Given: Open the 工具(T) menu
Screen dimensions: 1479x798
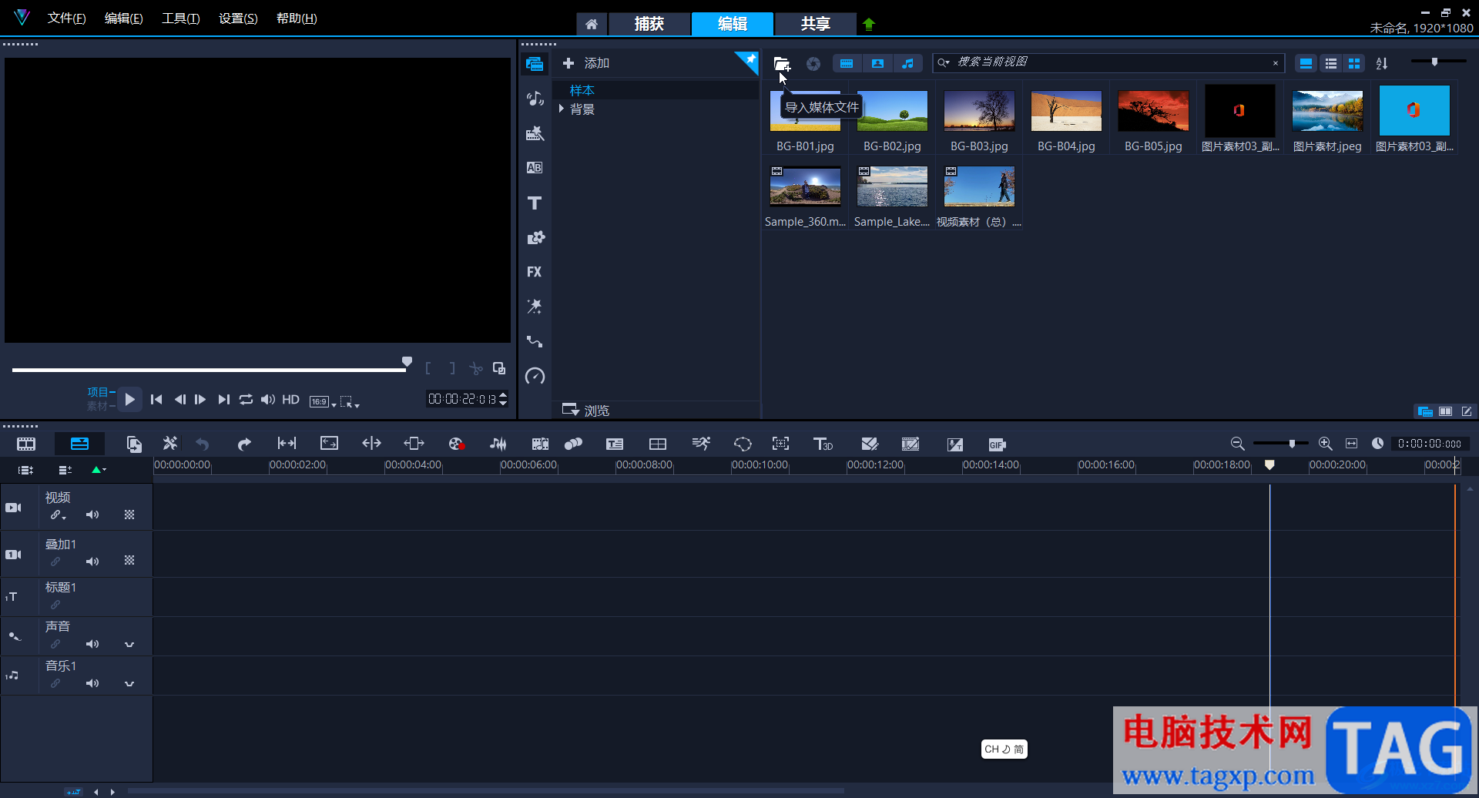Looking at the screenshot, I should (180, 18).
